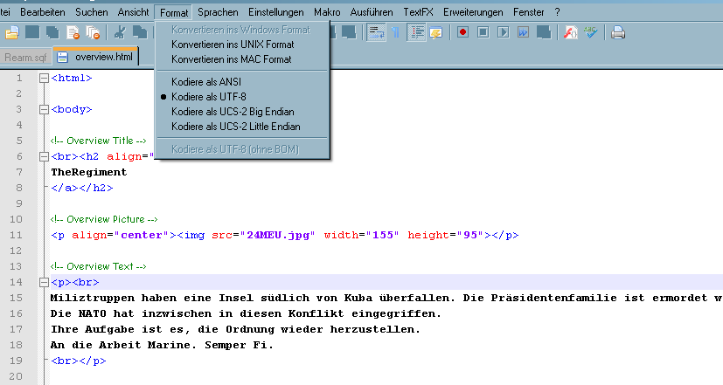Toggle the show all characters pilcrow icon
The height and width of the screenshot is (385, 723).
tap(396, 32)
